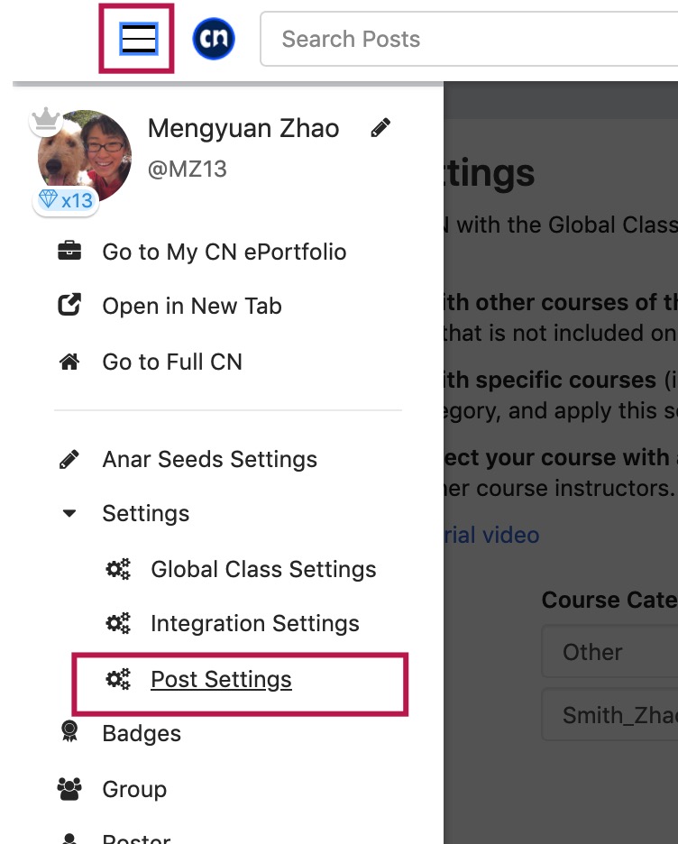Click the tutorial video link
The width and height of the screenshot is (678, 844).
point(491,535)
